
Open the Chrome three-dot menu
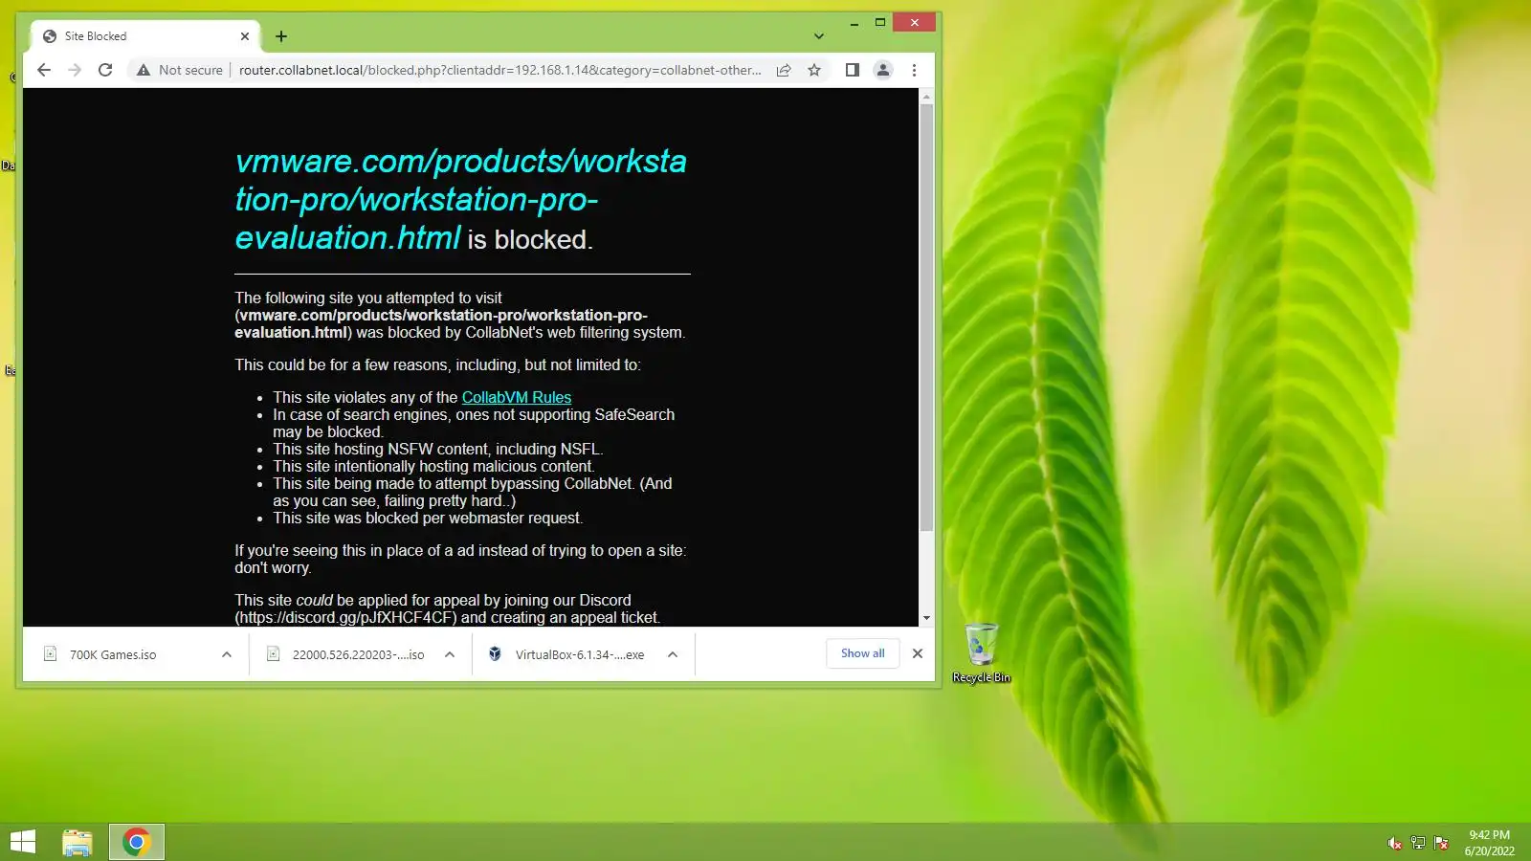[914, 70]
